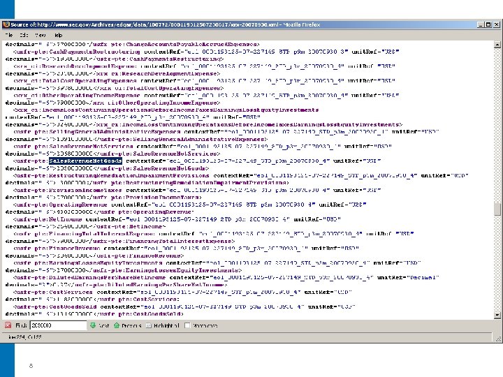Find Previous occurrence button

point(128,325)
